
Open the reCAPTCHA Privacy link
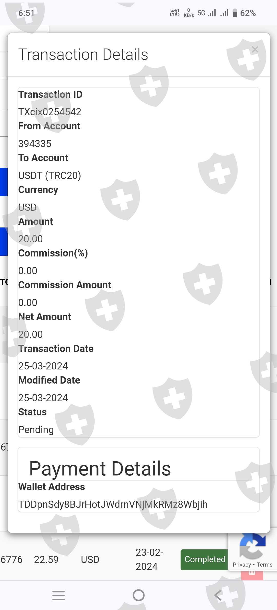click(x=242, y=565)
